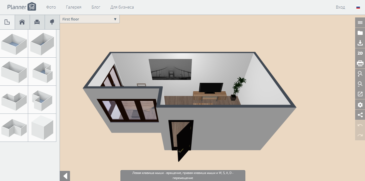Open the settings gear icon
Image resolution: width=365 pixels, height=181 pixels.
point(360,105)
